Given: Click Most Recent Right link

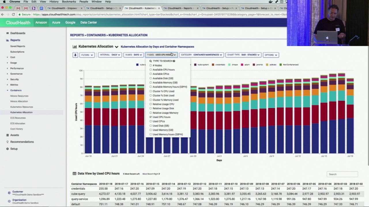Looking at the screenshot, I should [x=151, y=174].
